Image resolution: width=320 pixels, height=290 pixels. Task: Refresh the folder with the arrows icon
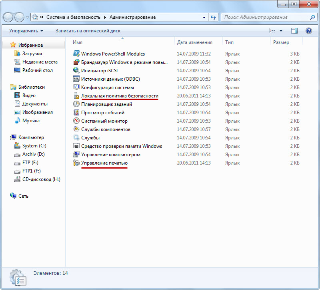(x=213, y=17)
